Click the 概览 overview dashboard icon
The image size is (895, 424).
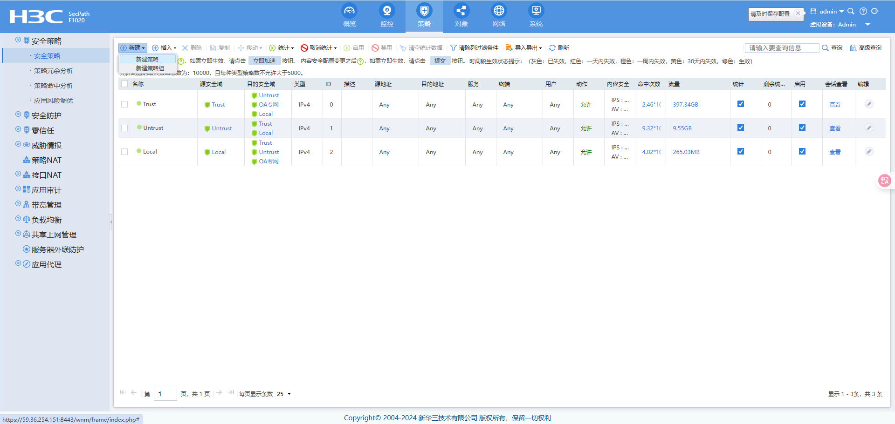(x=349, y=11)
